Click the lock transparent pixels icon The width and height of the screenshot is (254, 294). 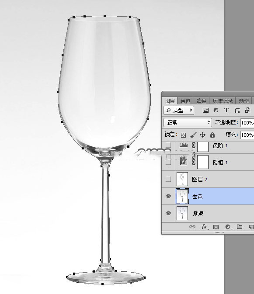pos(183,135)
